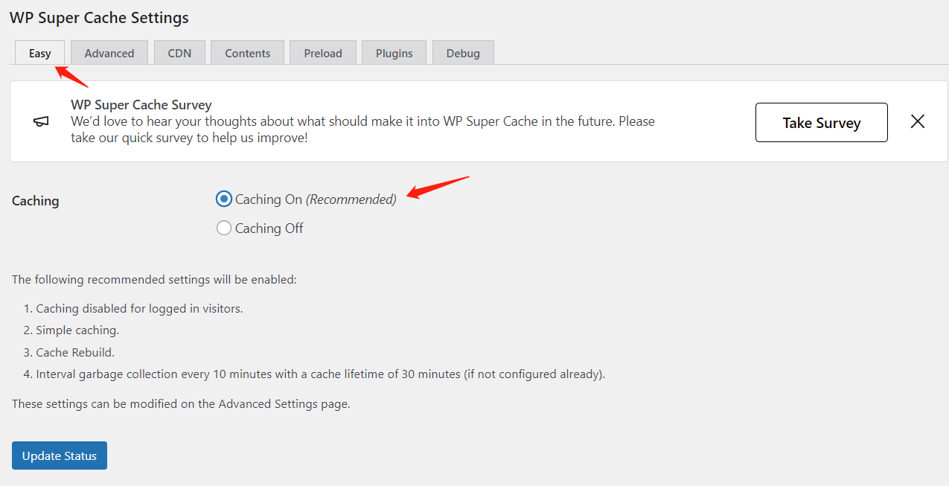This screenshot has width=949, height=486.
Task: Click the 'These settings can be modified' sentence
Action: point(181,404)
